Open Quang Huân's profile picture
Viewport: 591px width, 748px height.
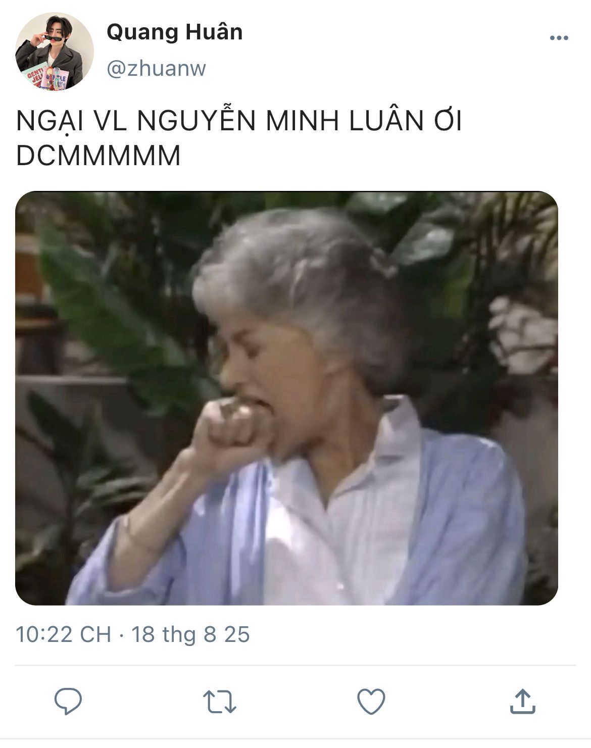pyautogui.click(x=55, y=52)
